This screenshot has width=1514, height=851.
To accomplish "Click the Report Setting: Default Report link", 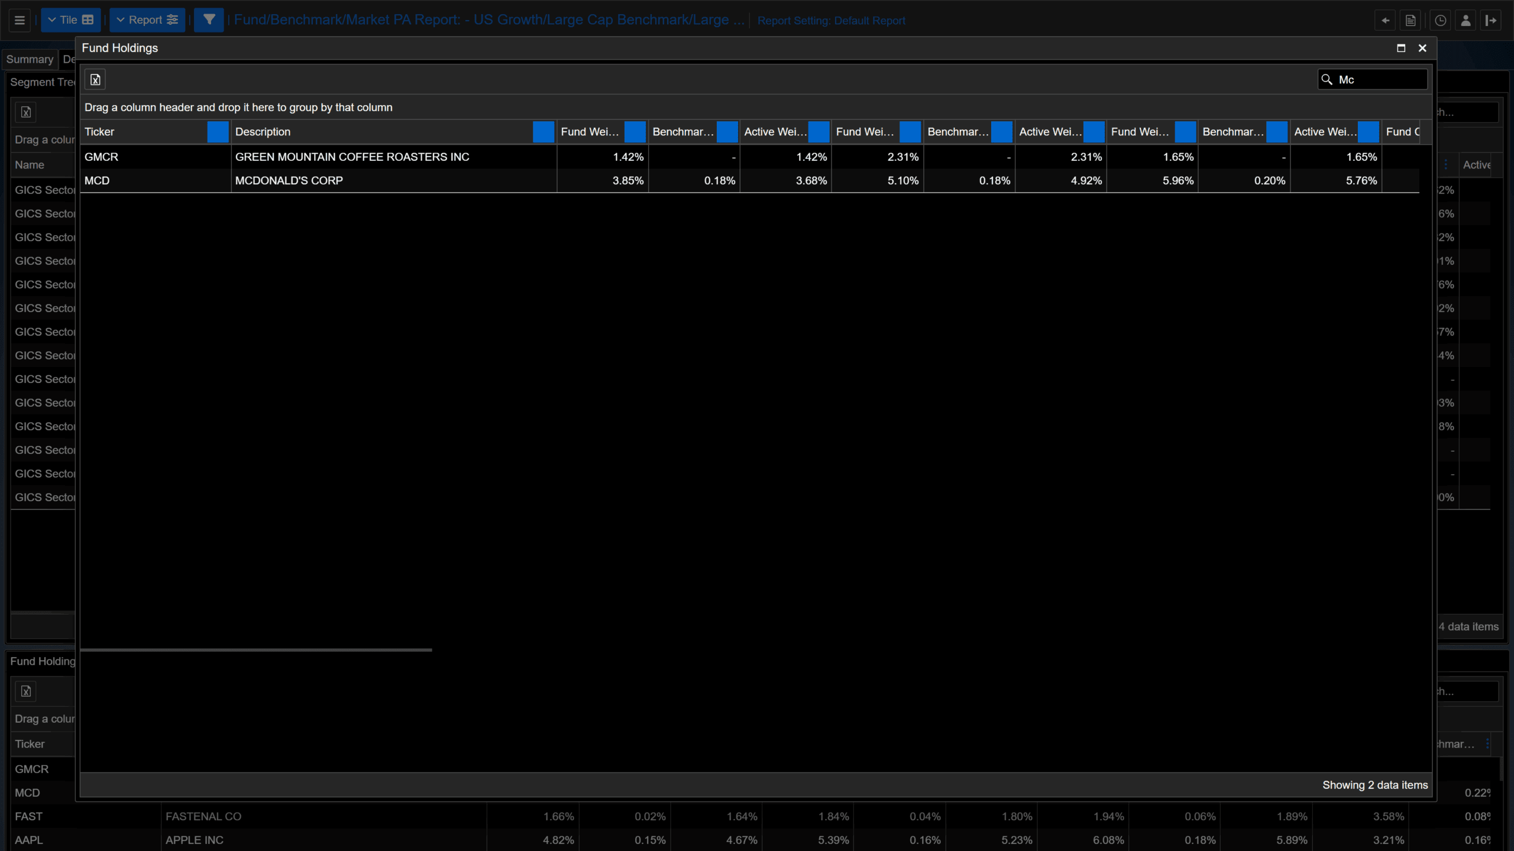I will point(831,21).
